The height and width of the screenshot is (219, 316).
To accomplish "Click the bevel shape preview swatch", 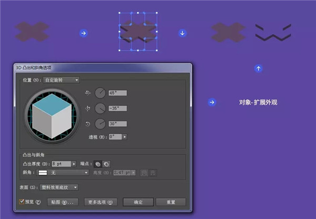I will pos(43,173).
